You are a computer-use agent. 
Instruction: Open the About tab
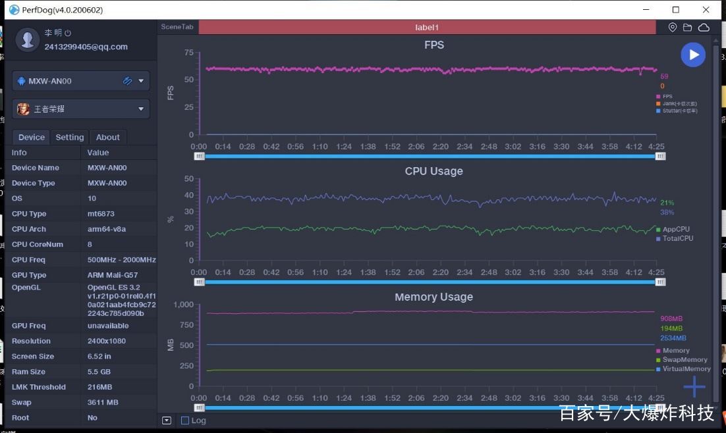click(107, 138)
